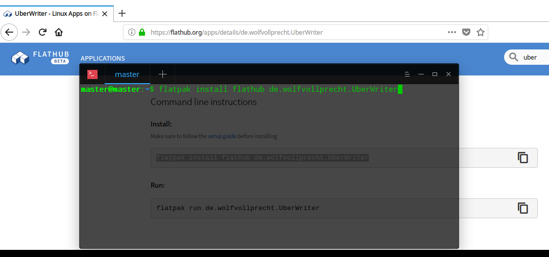Save page to Pocket
549x257 pixels.
466,33
